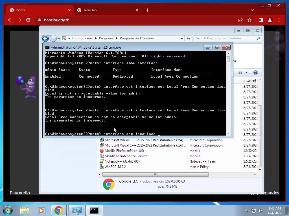Click the lock icon in address bar
The width and height of the screenshot is (289, 216).
click(39, 20)
